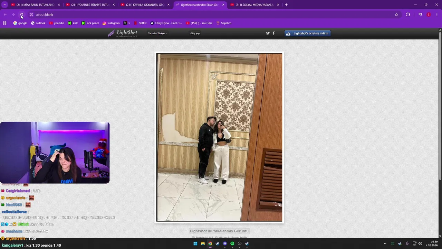Open a new tab with plus button
442x249 pixels.
(286, 4)
